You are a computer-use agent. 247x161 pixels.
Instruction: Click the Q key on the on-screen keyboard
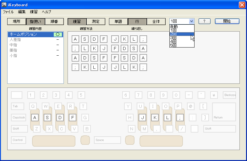pos(33,106)
